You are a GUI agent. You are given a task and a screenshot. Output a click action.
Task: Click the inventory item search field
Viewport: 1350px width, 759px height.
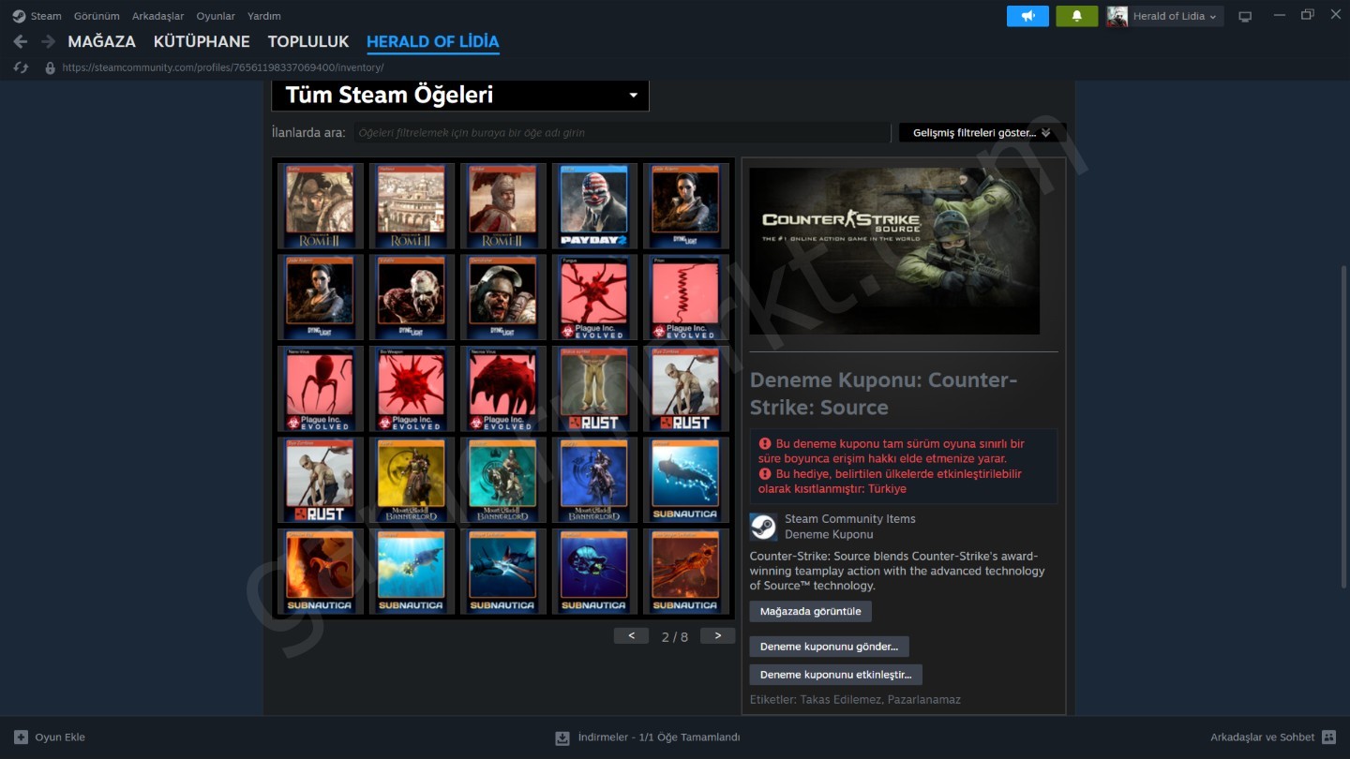(x=622, y=133)
